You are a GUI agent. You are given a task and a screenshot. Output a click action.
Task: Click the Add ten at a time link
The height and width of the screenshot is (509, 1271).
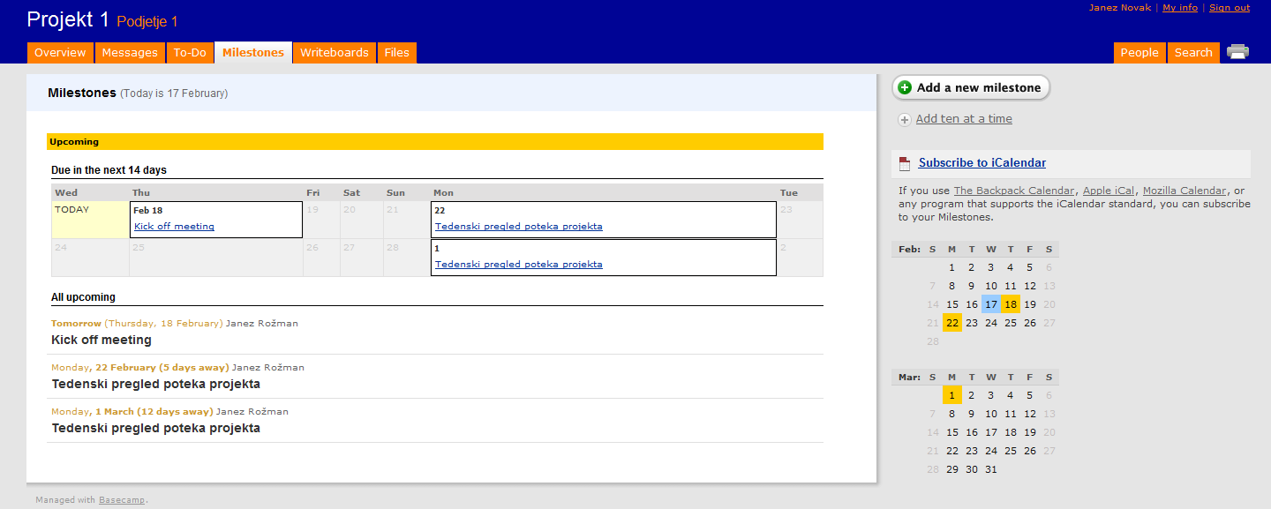(964, 119)
